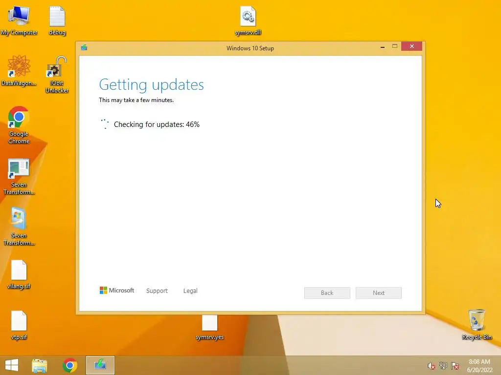Click the taskbar clock showing 8:08 AM
501x375 pixels.
pos(479,366)
